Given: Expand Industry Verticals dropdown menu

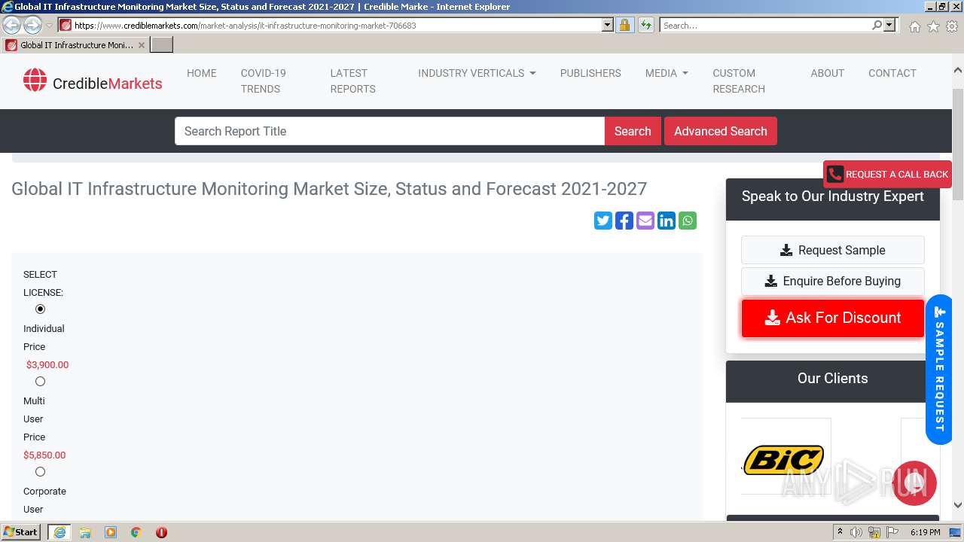Looking at the screenshot, I should pyautogui.click(x=477, y=73).
